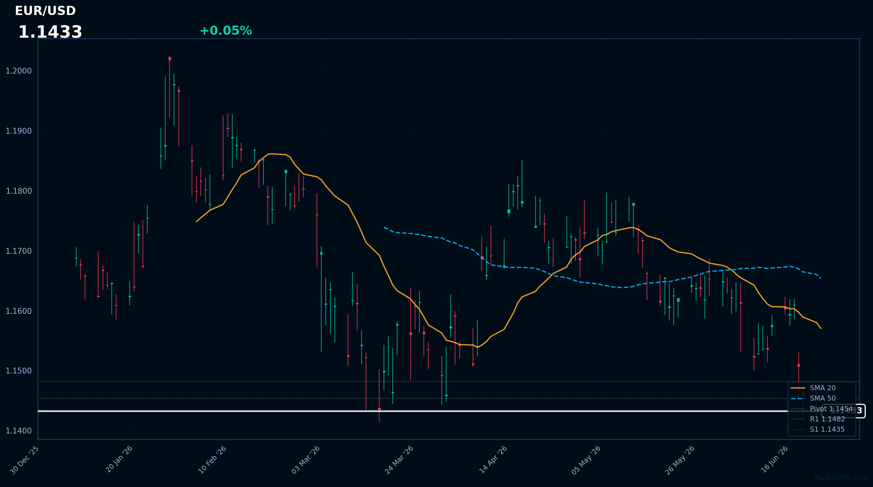Click the Pivot 1.1454 legend entry
Viewport: 873px width, 487px height.
[x=822, y=409]
